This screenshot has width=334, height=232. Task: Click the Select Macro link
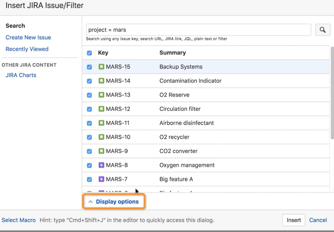click(x=19, y=220)
